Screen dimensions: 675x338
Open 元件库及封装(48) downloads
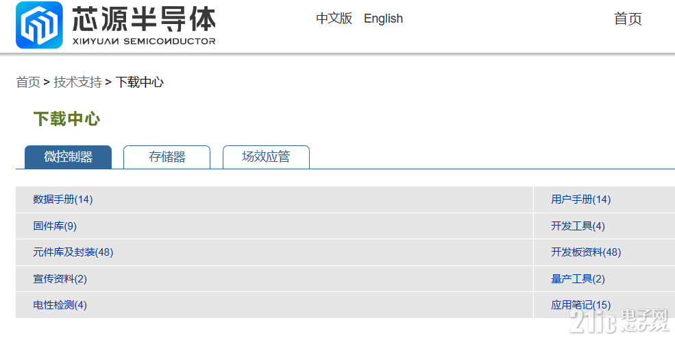[73, 252]
